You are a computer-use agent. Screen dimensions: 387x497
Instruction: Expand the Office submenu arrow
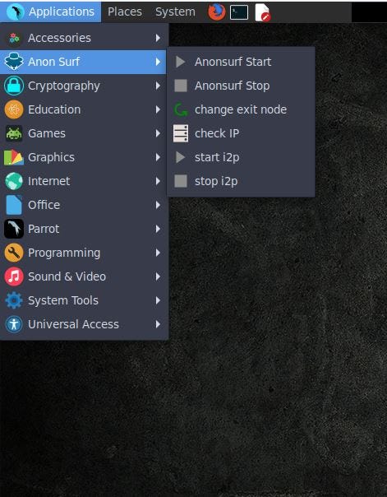pos(158,205)
